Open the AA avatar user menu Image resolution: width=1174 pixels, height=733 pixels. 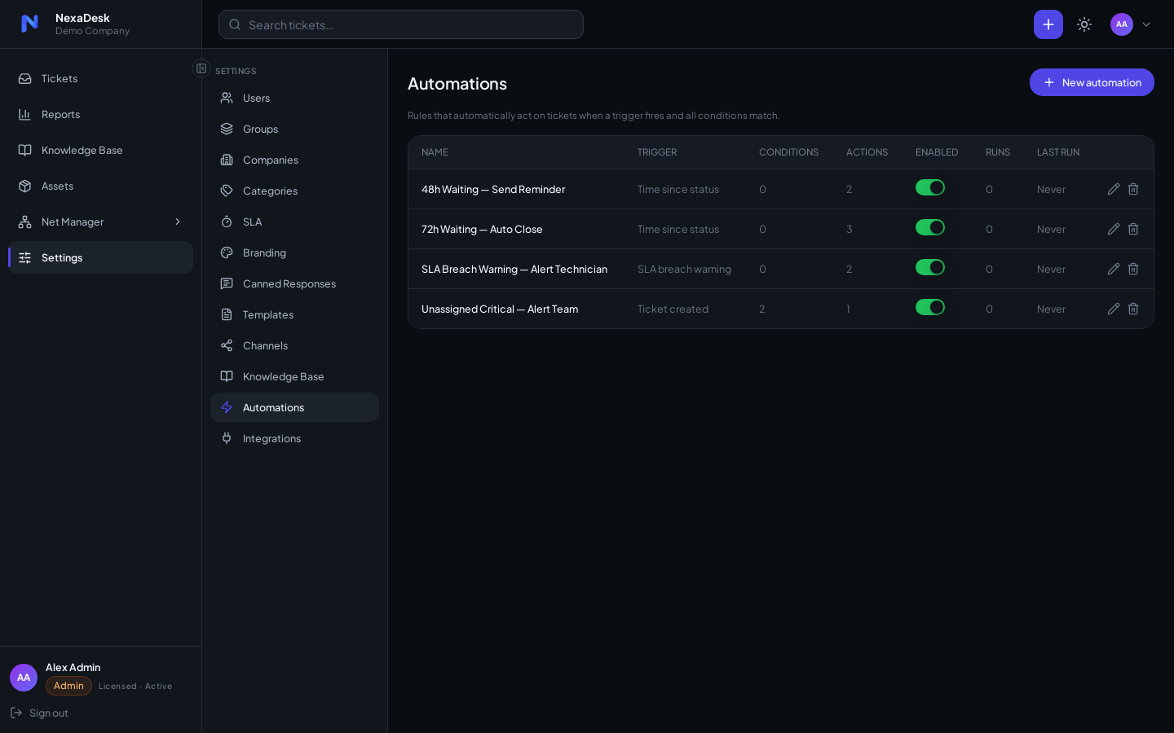tap(1131, 24)
